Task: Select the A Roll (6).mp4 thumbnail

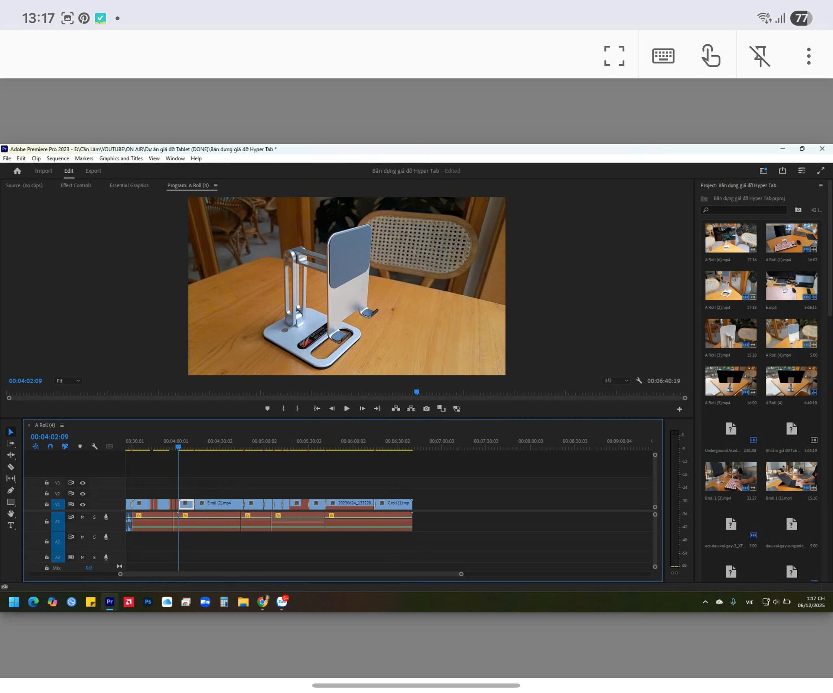Action: click(731, 238)
